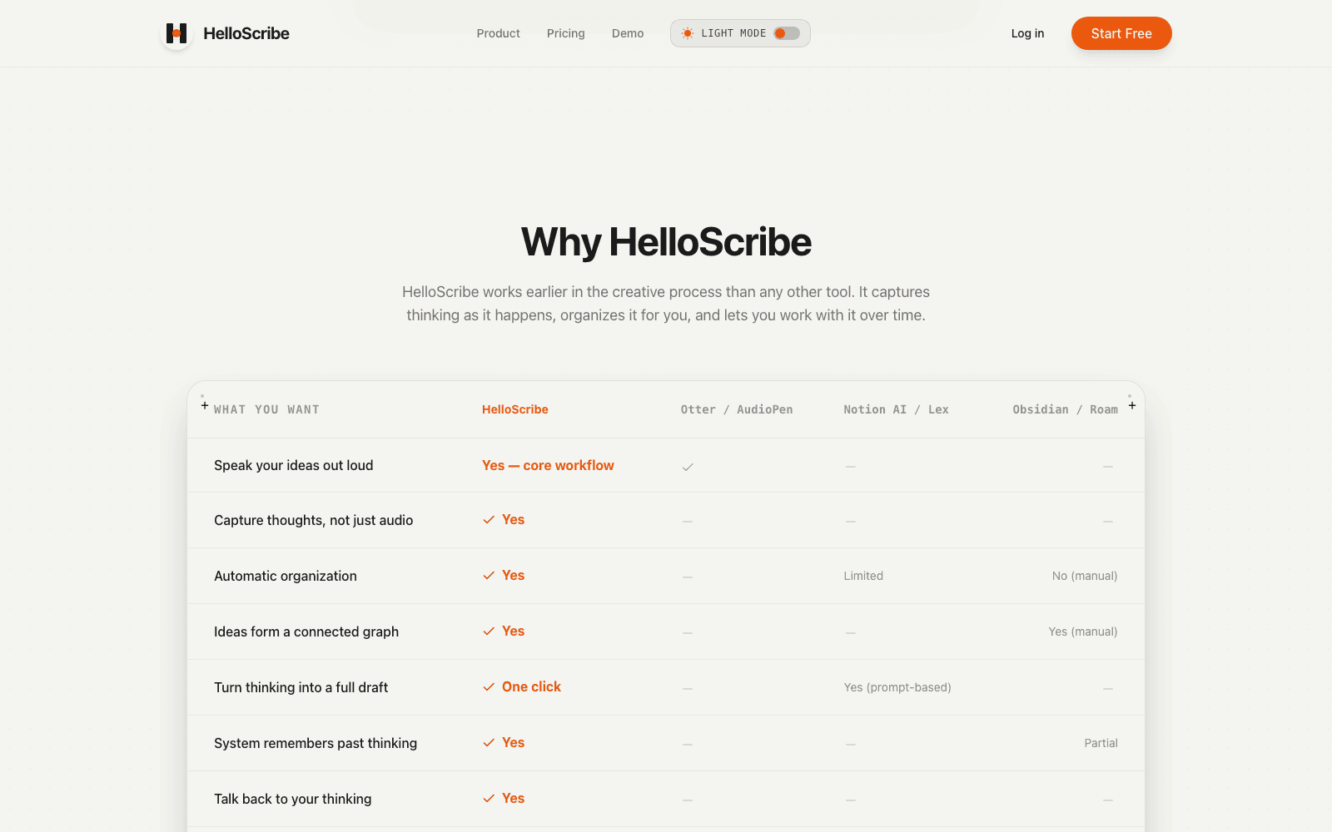Click the checkmark in Ideas form a connected graph row
This screenshot has width=1332, height=832.
click(489, 631)
